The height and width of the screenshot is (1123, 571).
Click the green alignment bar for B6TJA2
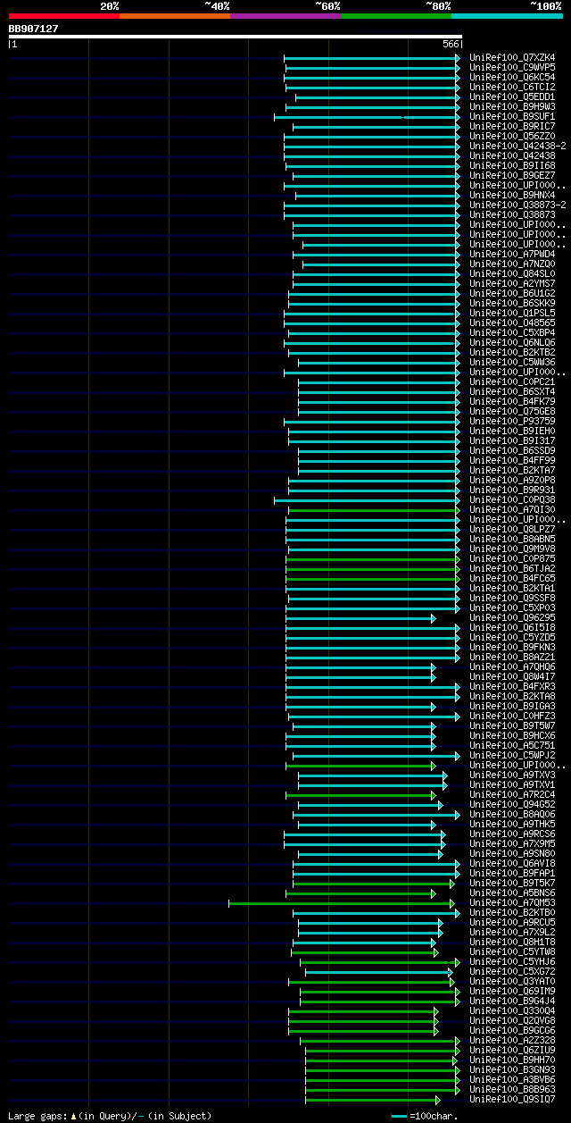373,569
